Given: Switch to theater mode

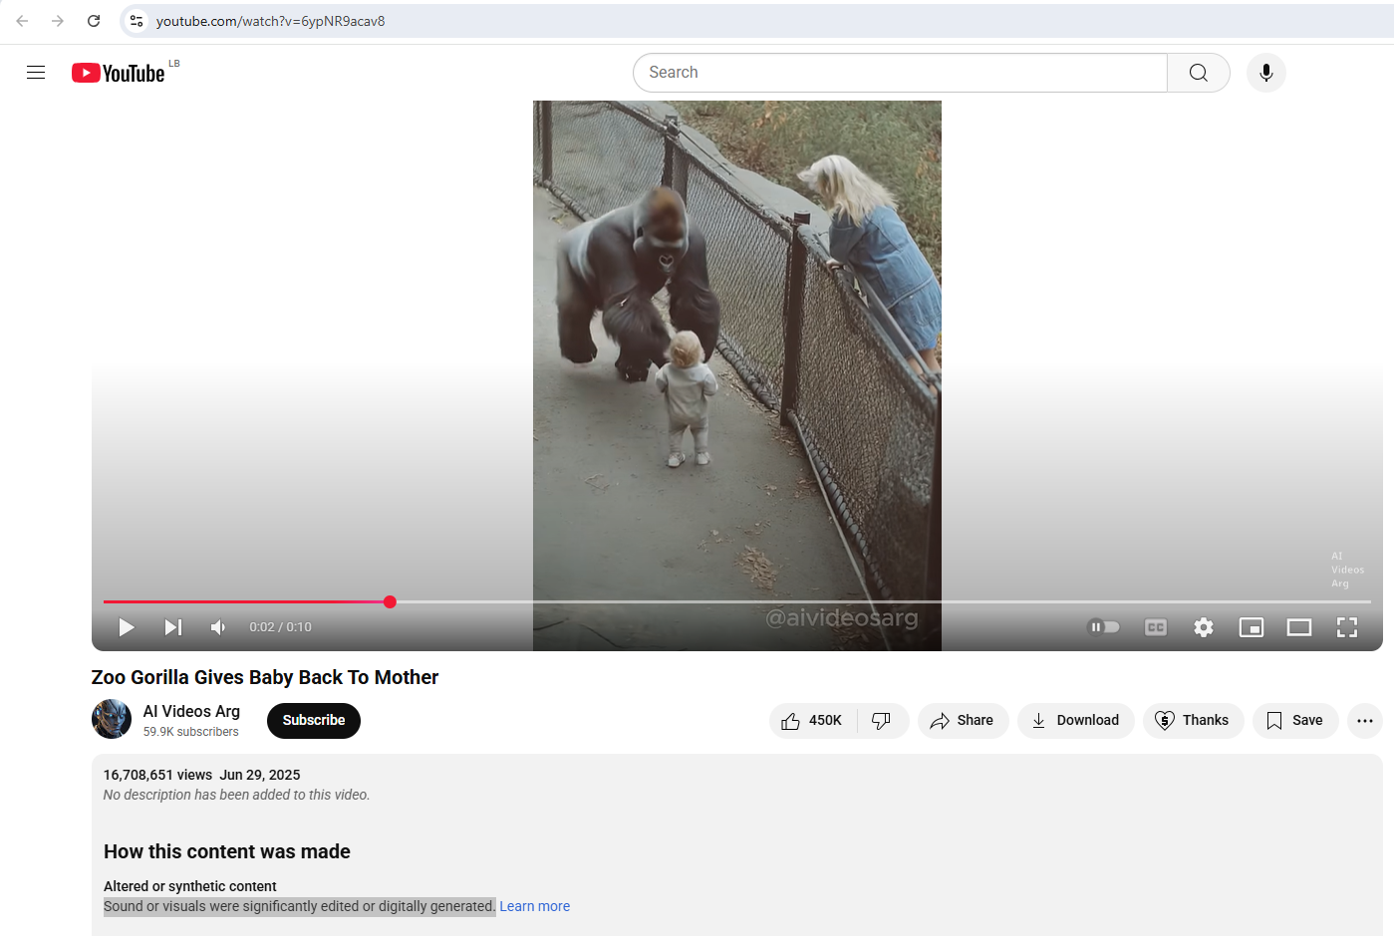Looking at the screenshot, I should [x=1298, y=626].
